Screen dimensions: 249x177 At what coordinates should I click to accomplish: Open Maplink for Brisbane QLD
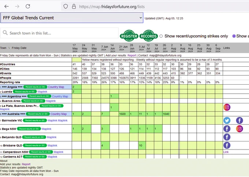pos(52,145)
